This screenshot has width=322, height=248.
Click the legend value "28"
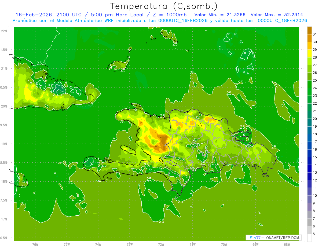[315, 57]
